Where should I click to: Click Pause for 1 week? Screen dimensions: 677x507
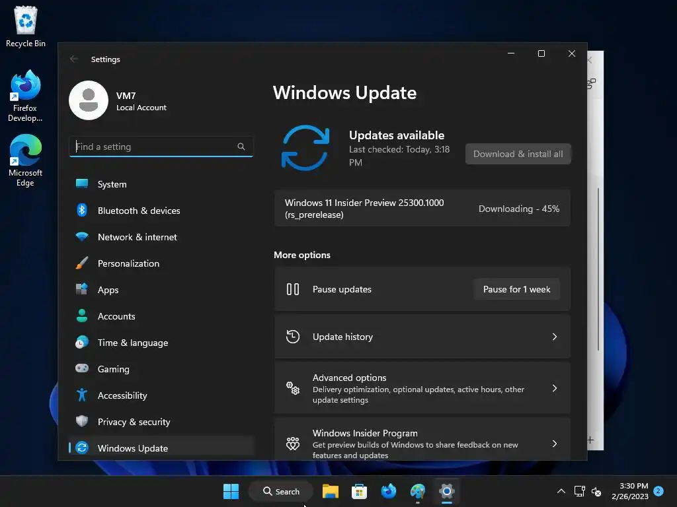click(x=516, y=289)
